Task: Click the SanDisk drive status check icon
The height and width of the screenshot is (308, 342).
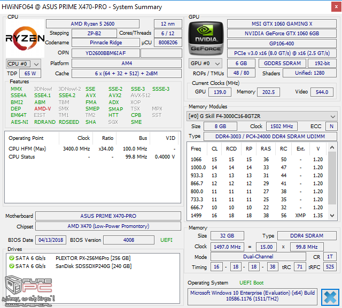Action: pyautogui.click(x=12, y=266)
